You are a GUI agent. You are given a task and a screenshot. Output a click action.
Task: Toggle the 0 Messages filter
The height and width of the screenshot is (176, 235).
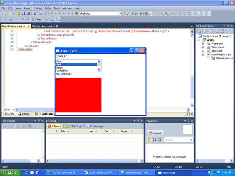95,126
